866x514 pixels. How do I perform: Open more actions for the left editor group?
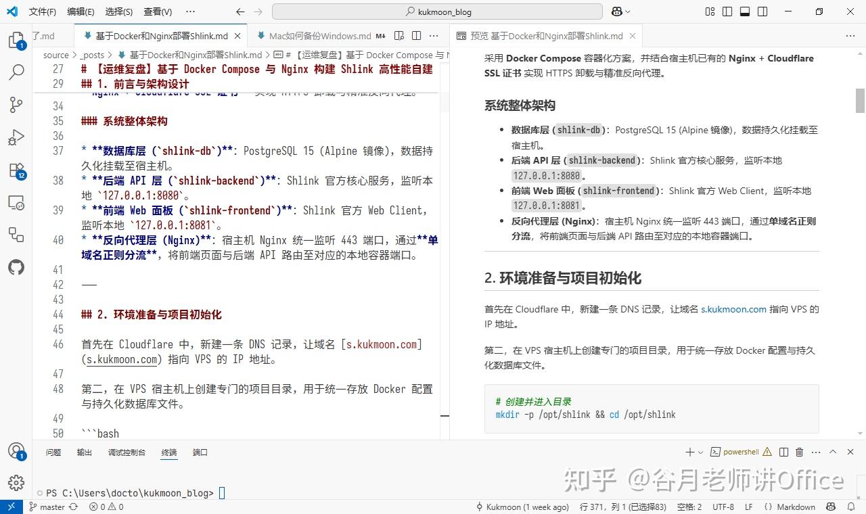[434, 36]
